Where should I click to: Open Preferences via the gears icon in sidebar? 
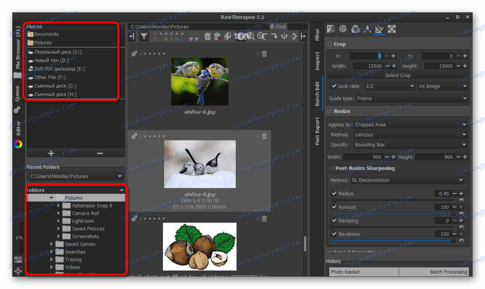pos(18,110)
